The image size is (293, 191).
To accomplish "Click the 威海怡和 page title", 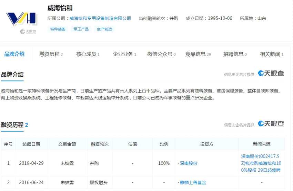I will tap(60, 8).
